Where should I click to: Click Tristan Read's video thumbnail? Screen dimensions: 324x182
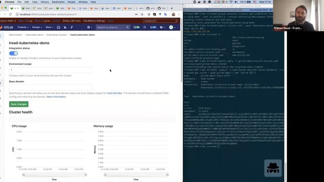coord(298,16)
